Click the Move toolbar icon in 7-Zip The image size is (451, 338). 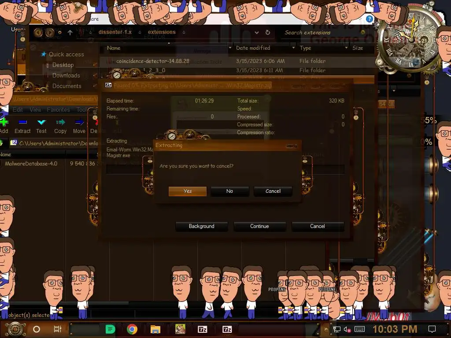coord(79,126)
